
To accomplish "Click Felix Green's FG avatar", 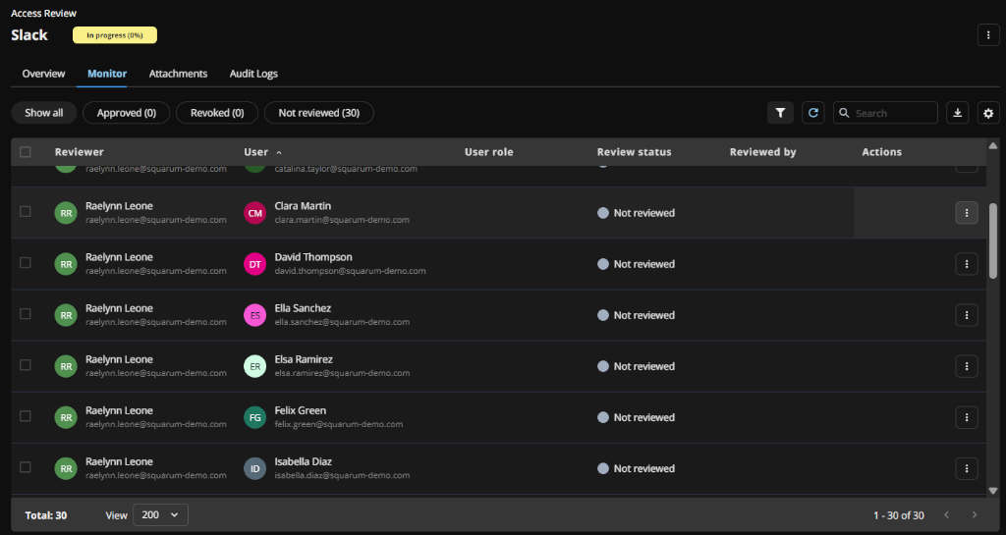I will coord(254,418).
